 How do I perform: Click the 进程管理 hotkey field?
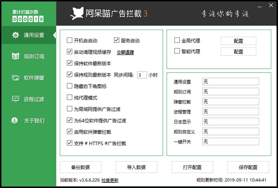231,112
